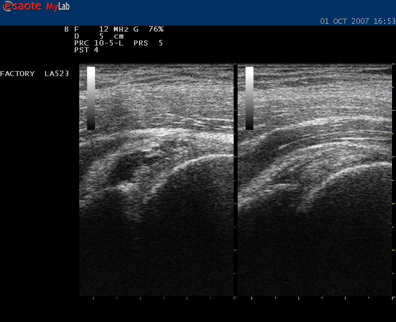396x322 pixels.
Task: Click the left image grayscale bar
Action: [91, 98]
